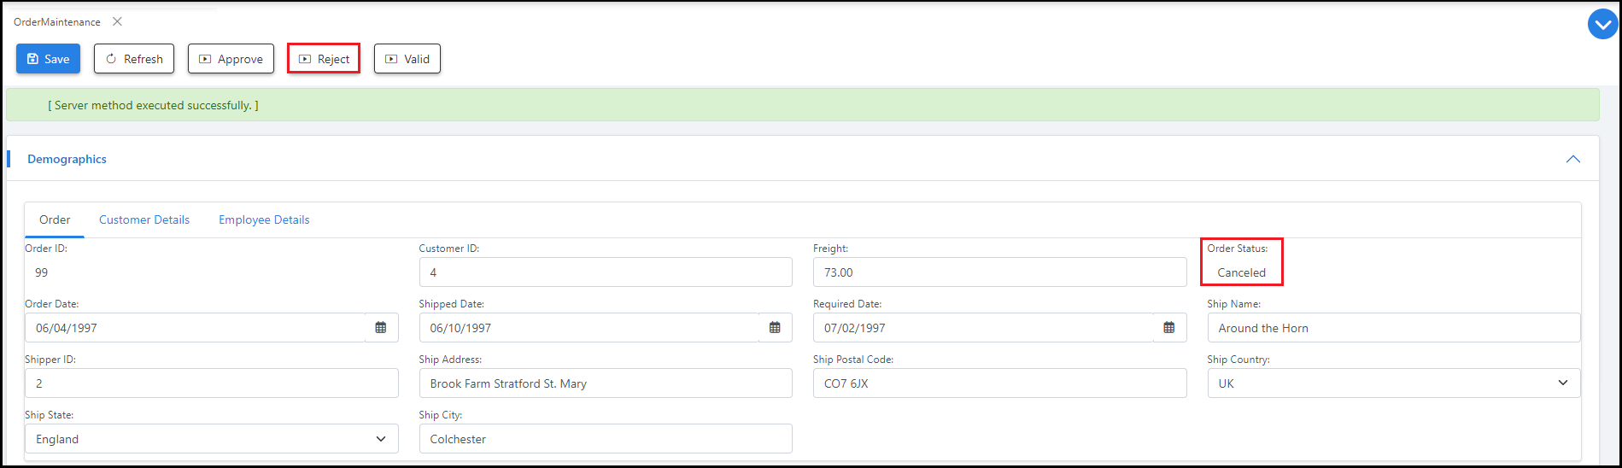Image resolution: width=1622 pixels, height=468 pixels.
Task: Click the Save button
Action: 48,59
